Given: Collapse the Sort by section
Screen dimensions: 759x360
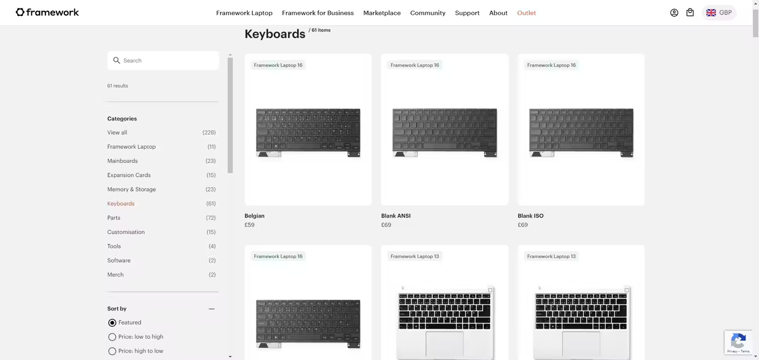Looking at the screenshot, I should [x=212, y=308].
